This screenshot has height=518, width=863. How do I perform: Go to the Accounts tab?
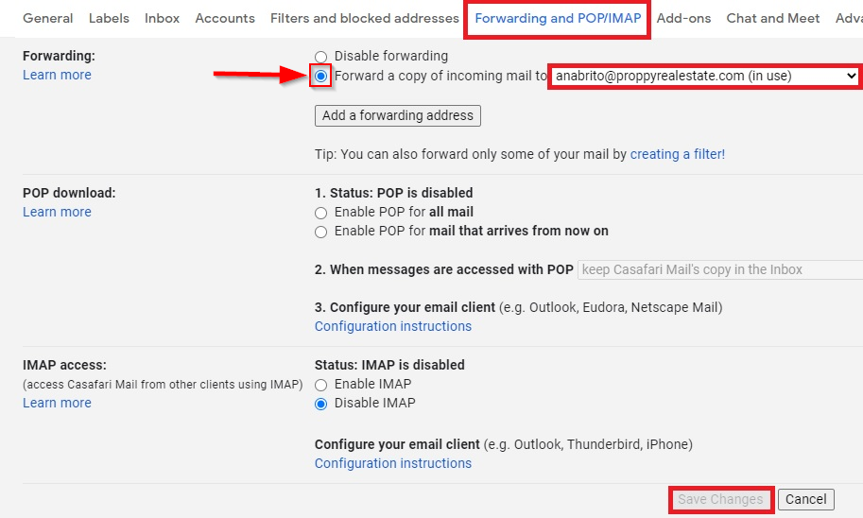pos(225,18)
